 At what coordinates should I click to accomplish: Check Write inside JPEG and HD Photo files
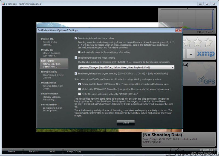[x=79, y=89]
